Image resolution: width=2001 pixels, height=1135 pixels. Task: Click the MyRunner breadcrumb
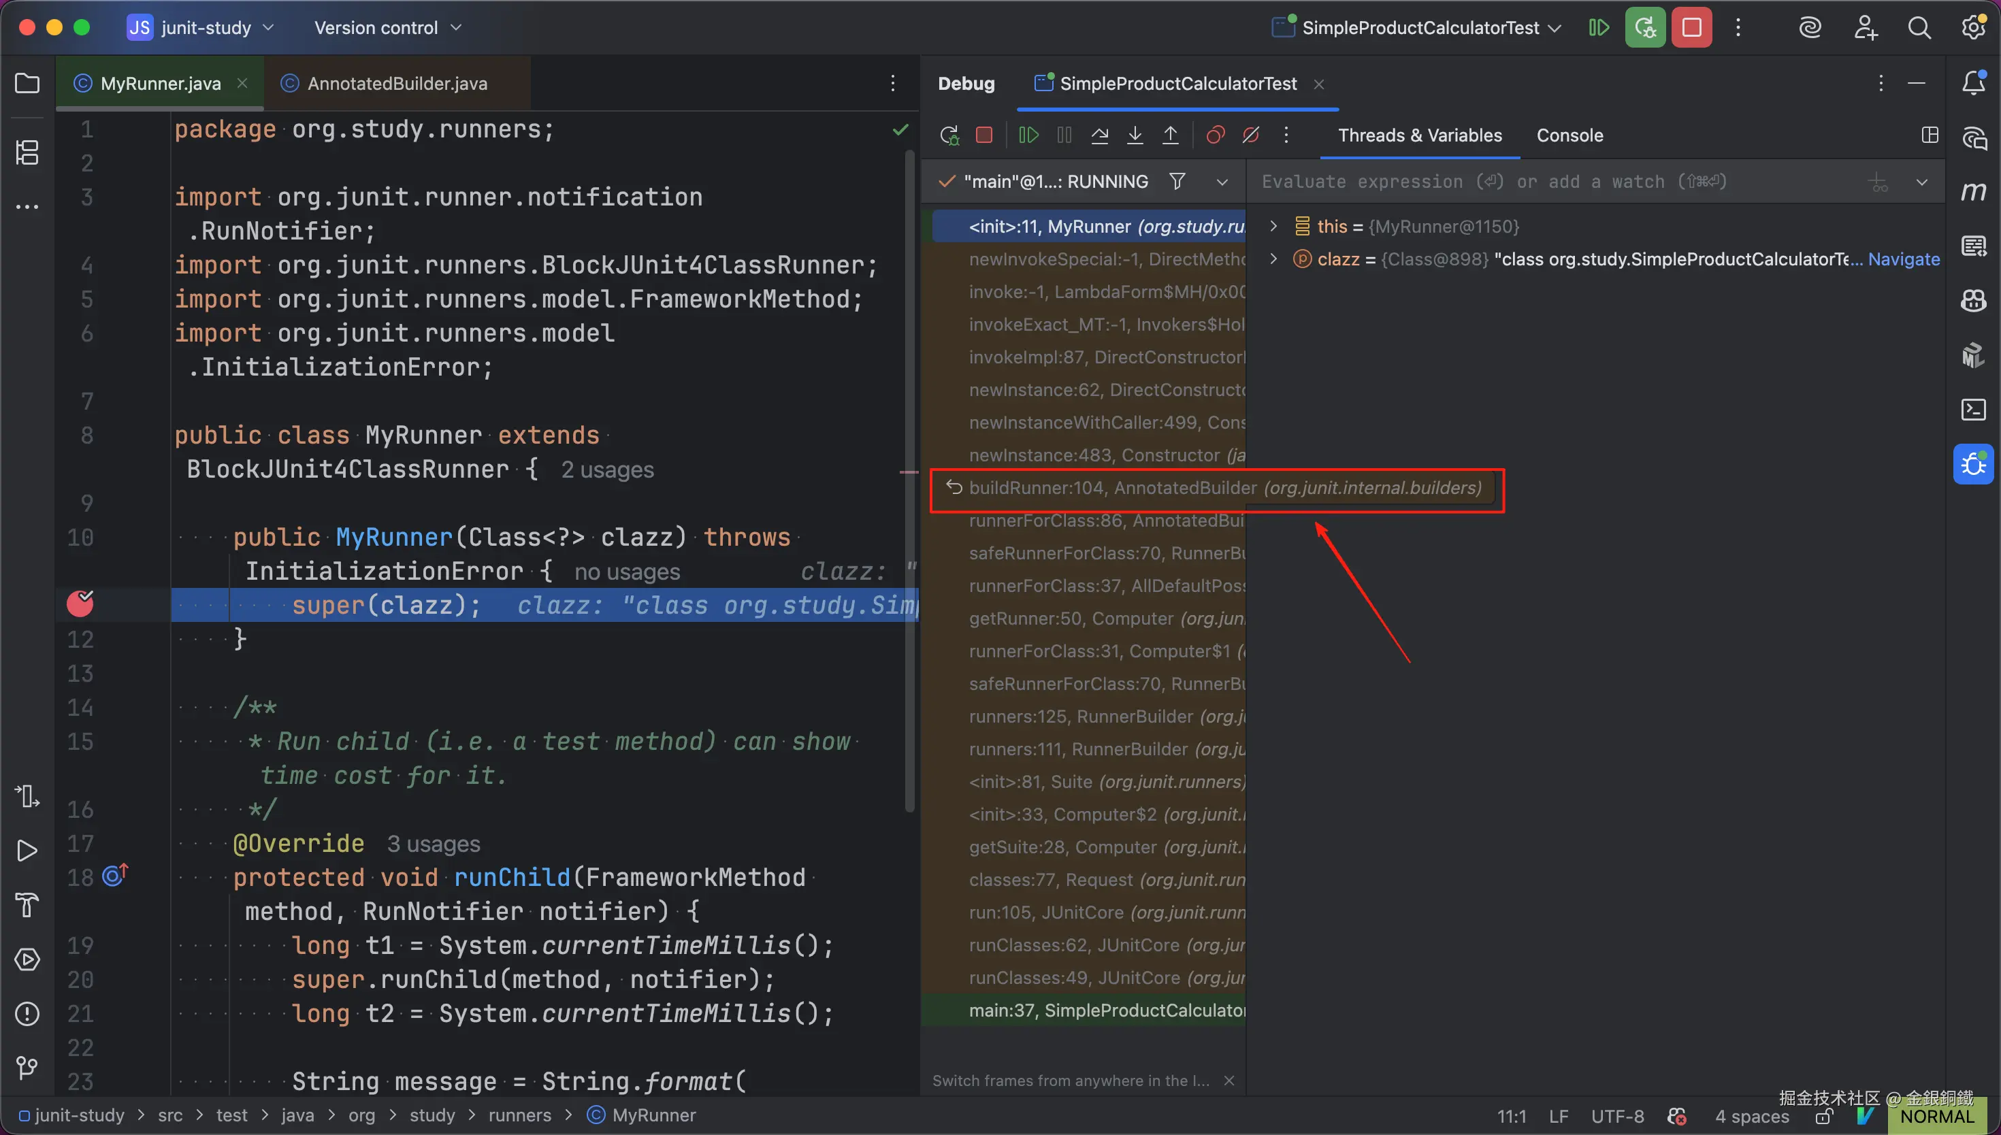tap(642, 1115)
